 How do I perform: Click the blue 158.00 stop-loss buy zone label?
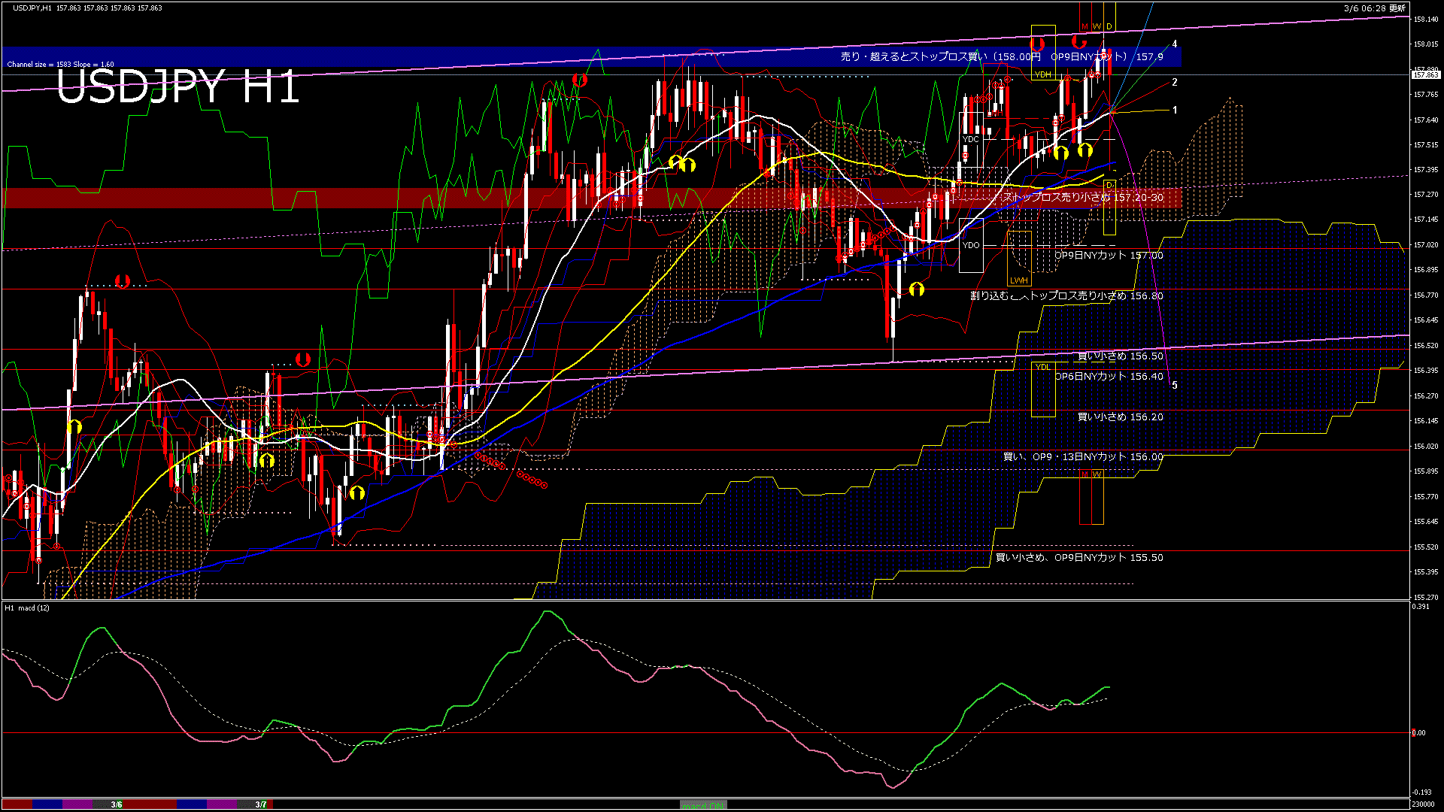click(1001, 57)
